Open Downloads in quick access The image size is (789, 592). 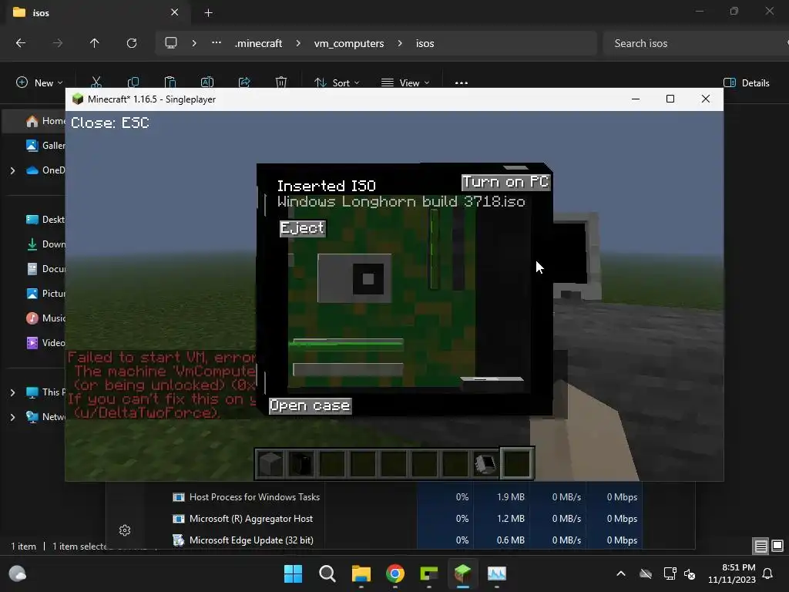(45, 244)
